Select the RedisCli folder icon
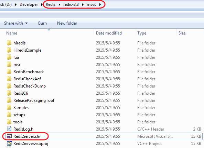The width and height of the screenshot is (204, 148). click(9, 93)
